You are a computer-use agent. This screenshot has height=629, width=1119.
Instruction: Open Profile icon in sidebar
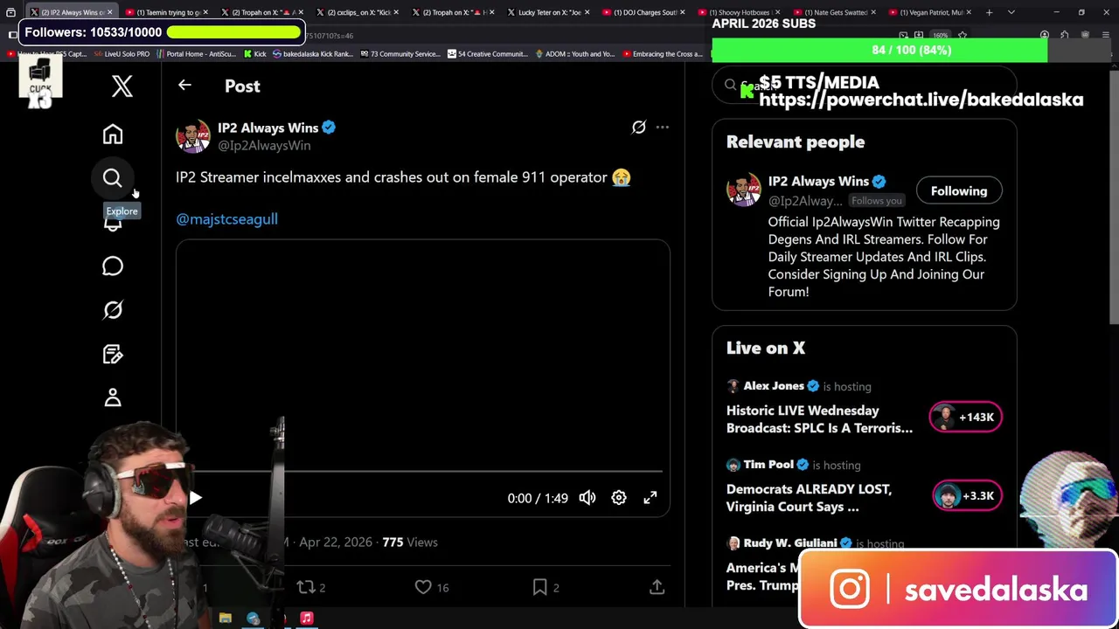(x=113, y=397)
